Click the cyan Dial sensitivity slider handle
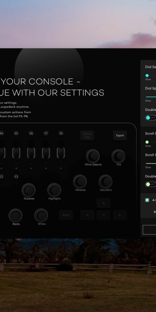The image size is (156, 312). click(147, 76)
